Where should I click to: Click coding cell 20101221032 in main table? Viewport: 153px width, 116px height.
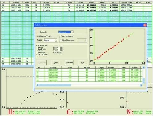16,8
